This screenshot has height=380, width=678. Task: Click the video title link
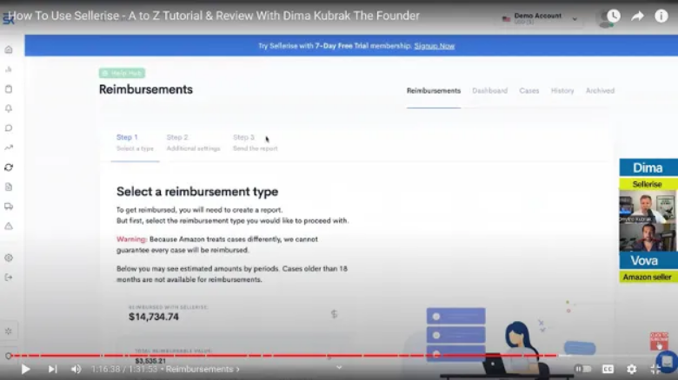tap(214, 16)
